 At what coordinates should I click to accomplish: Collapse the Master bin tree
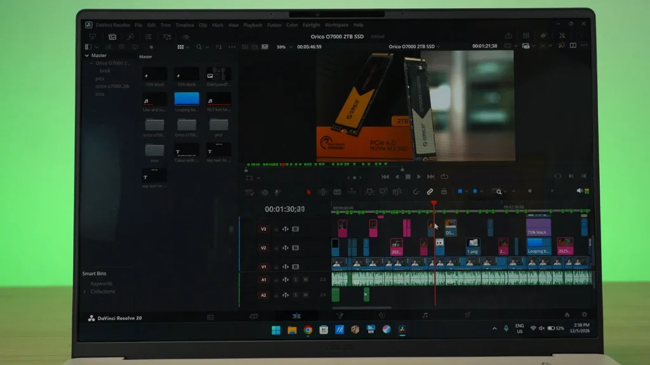86,56
